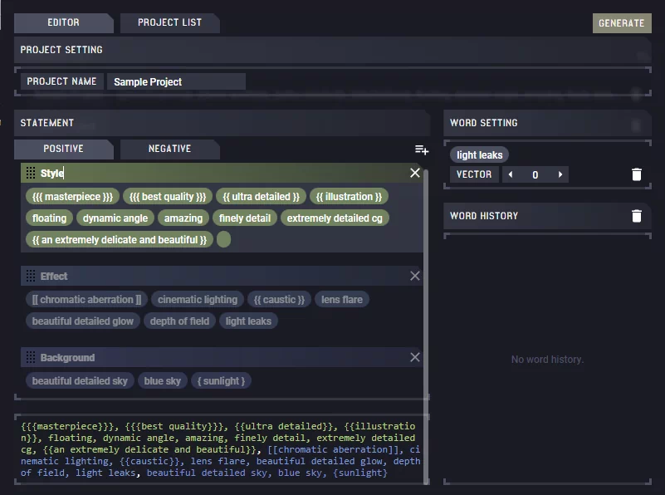Click the Background group drag handle

coord(31,357)
